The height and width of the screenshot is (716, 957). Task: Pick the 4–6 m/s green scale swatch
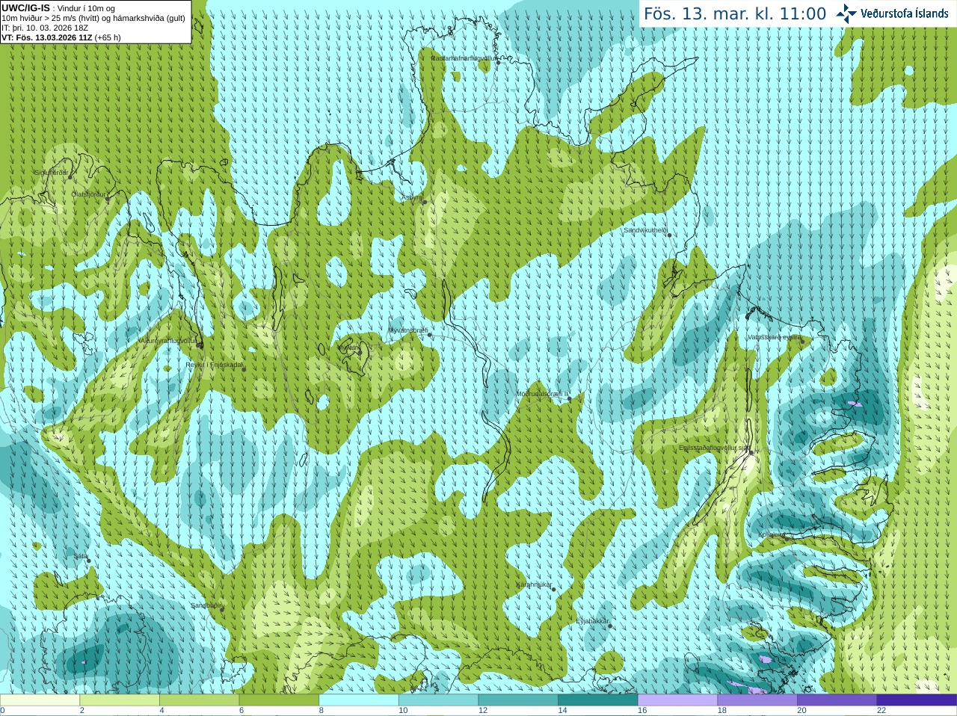coord(200,700)
